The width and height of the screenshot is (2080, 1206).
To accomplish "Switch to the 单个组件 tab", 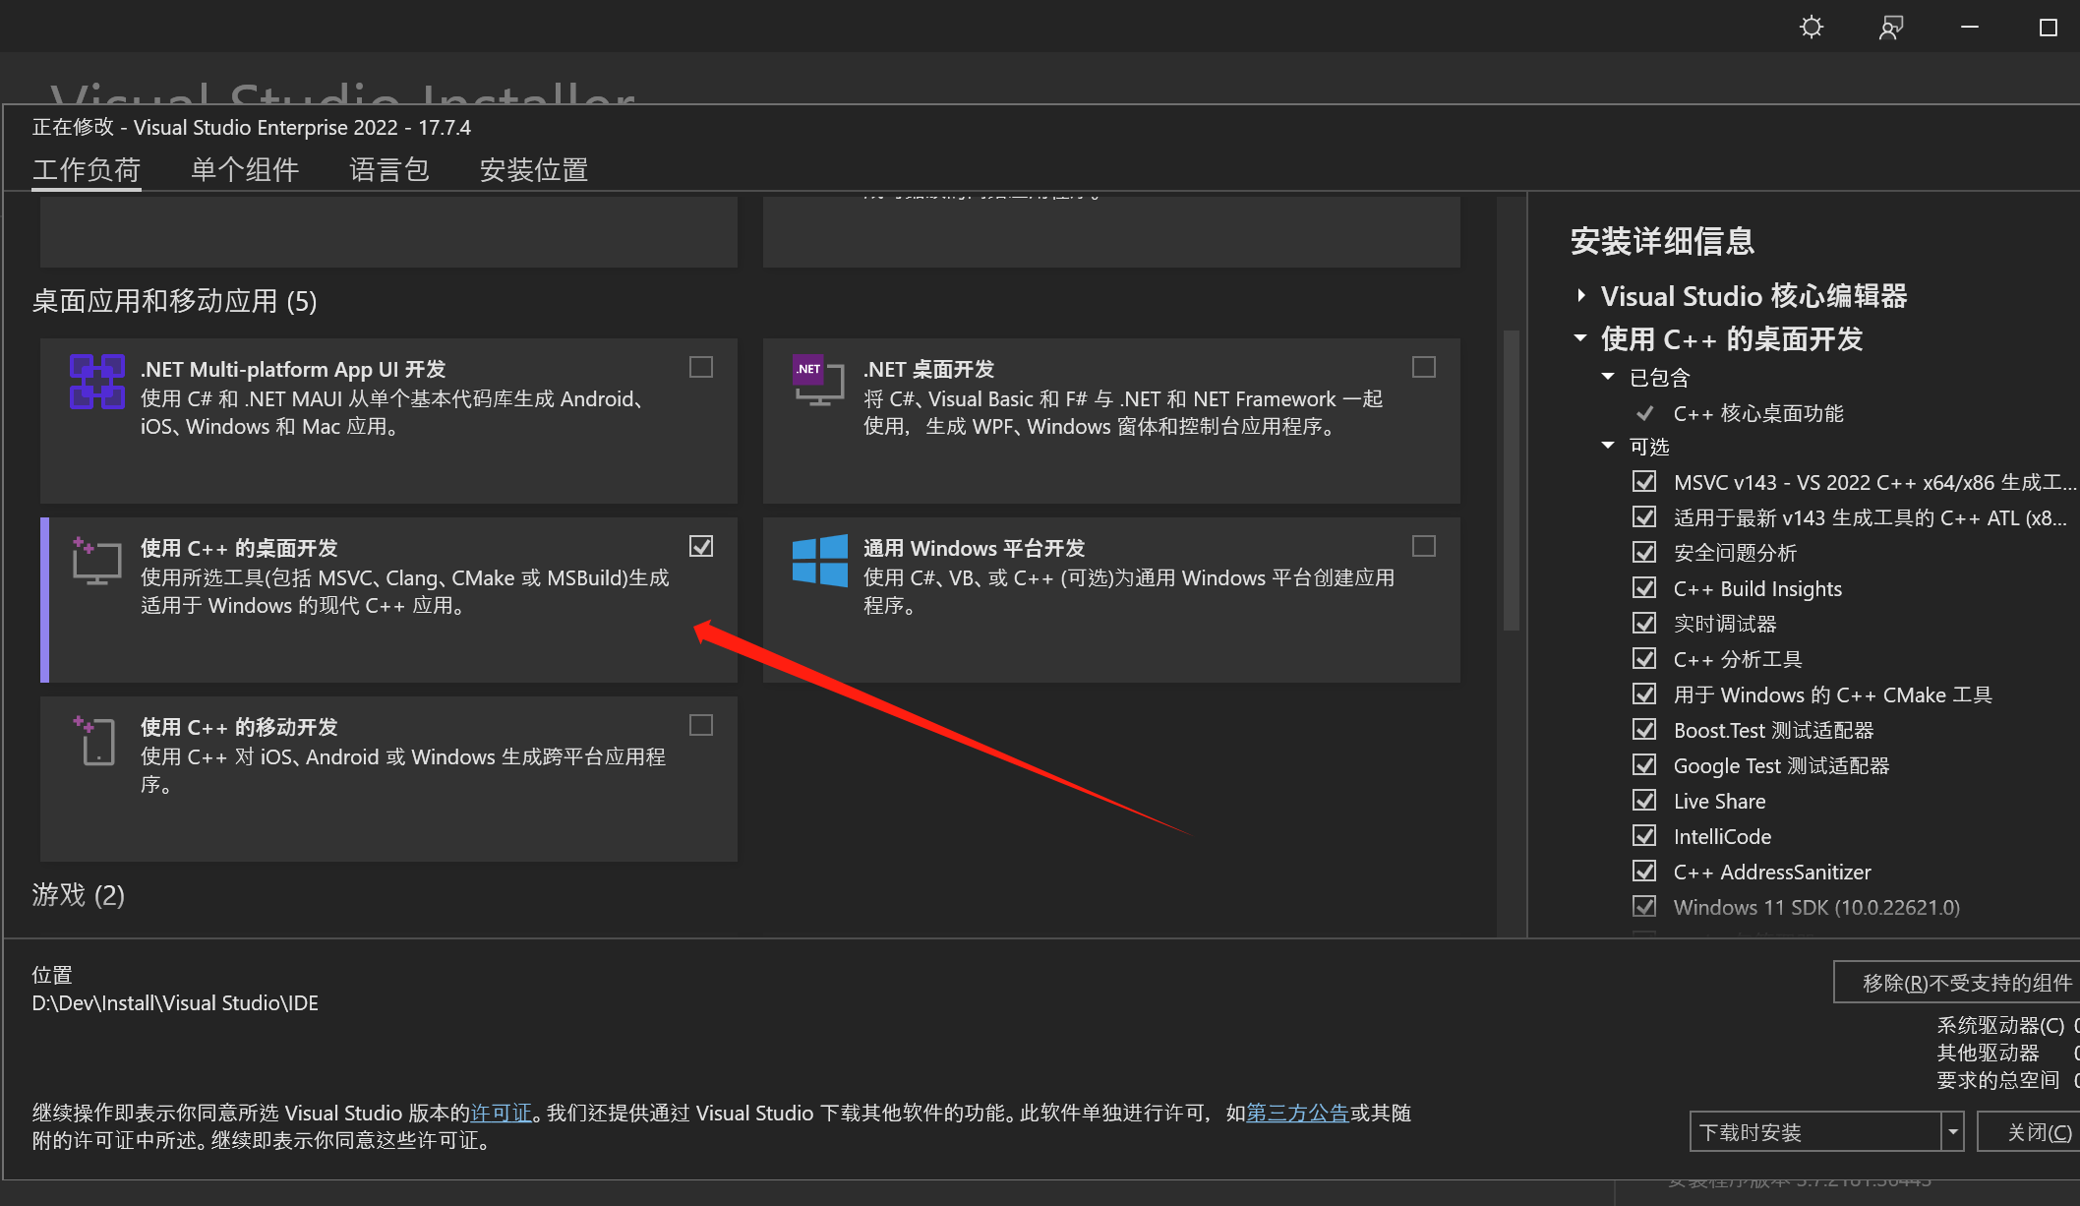I will click(245, 170).
